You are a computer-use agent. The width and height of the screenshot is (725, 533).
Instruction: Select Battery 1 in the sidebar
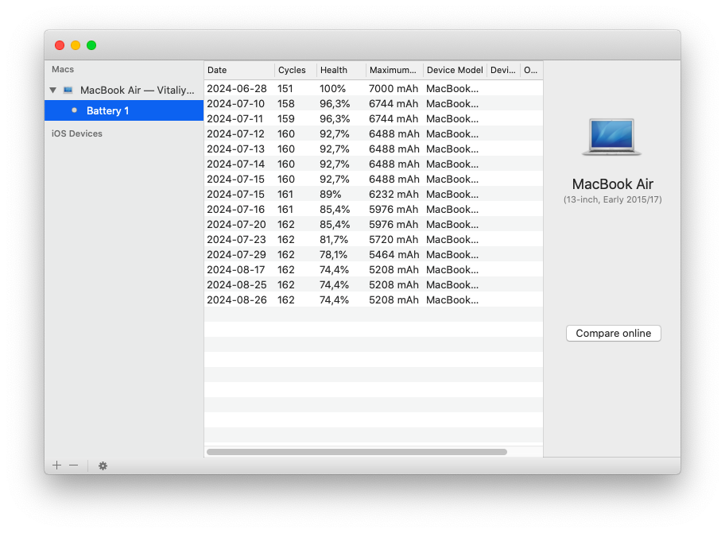click(124, 110)
